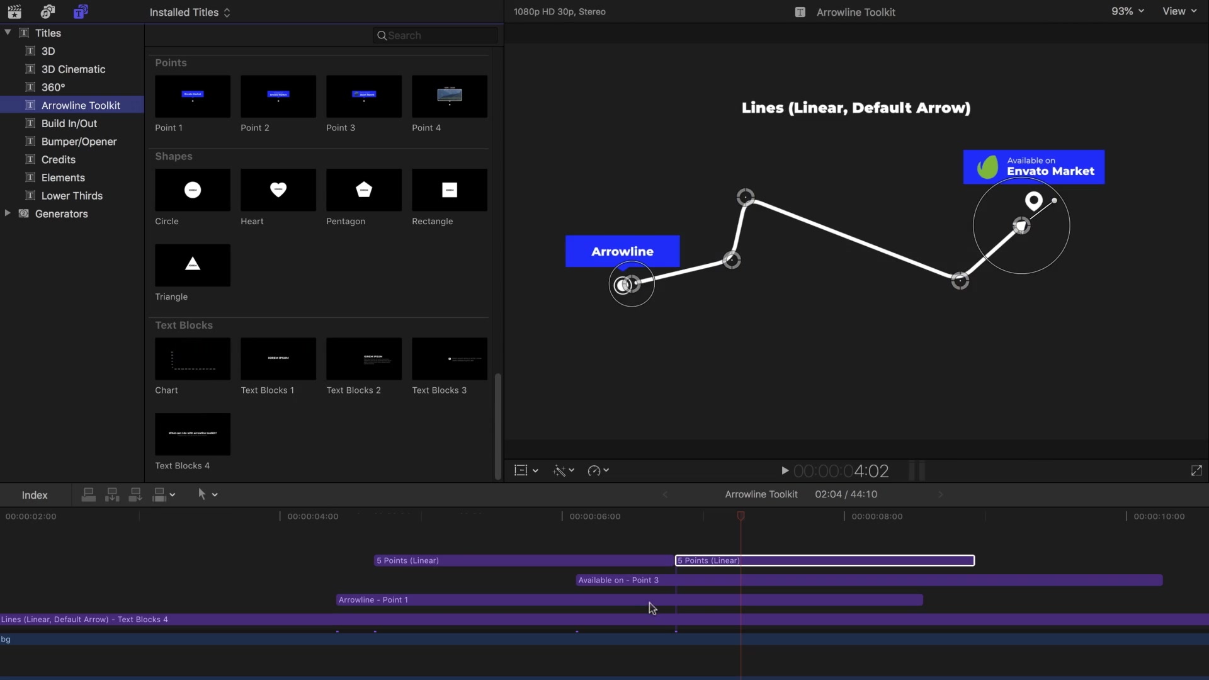Click the viewer timecode display

[841, 471]
